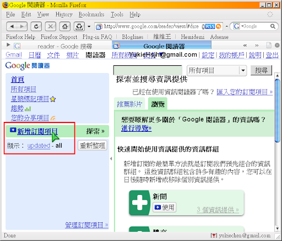This screenshot has width=282, height=241.
Task: Open 相片 photos link
Action: [x=73, y=55]
